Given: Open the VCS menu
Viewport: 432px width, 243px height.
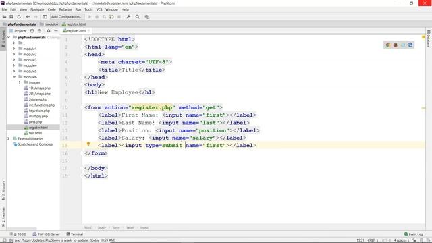Looking at the screenshot, I should coord(99,9).
